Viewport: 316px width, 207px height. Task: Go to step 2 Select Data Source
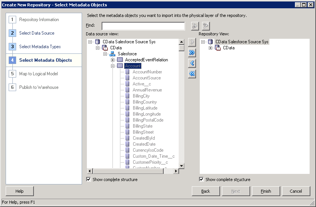click(x=36, y=33)
